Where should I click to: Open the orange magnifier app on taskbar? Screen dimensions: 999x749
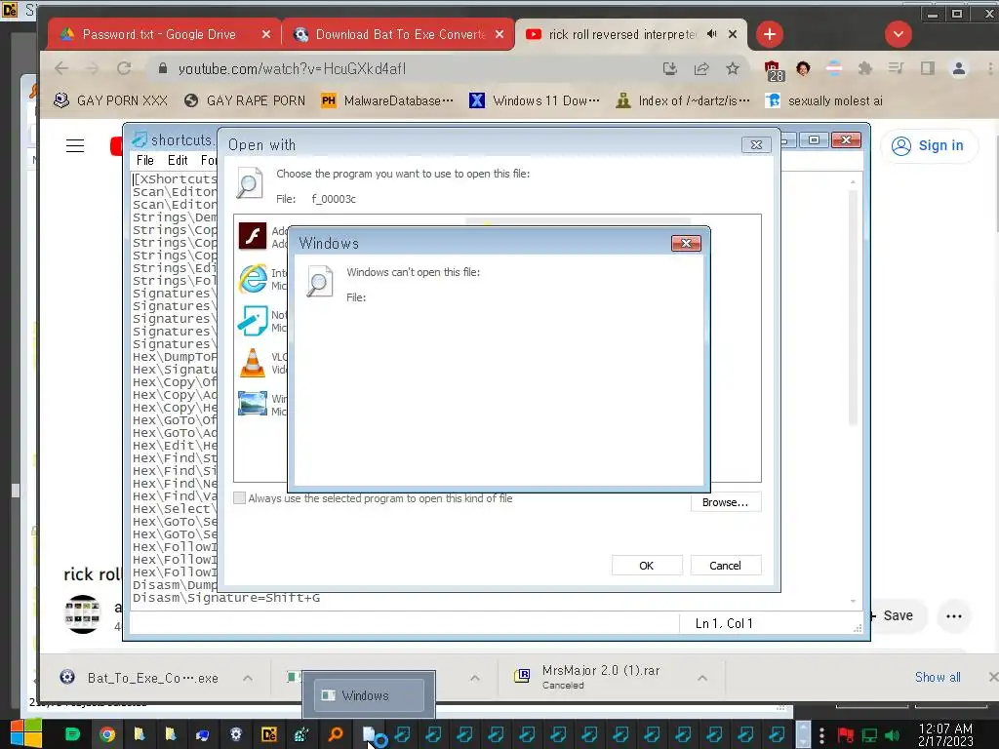coord(336,735)
